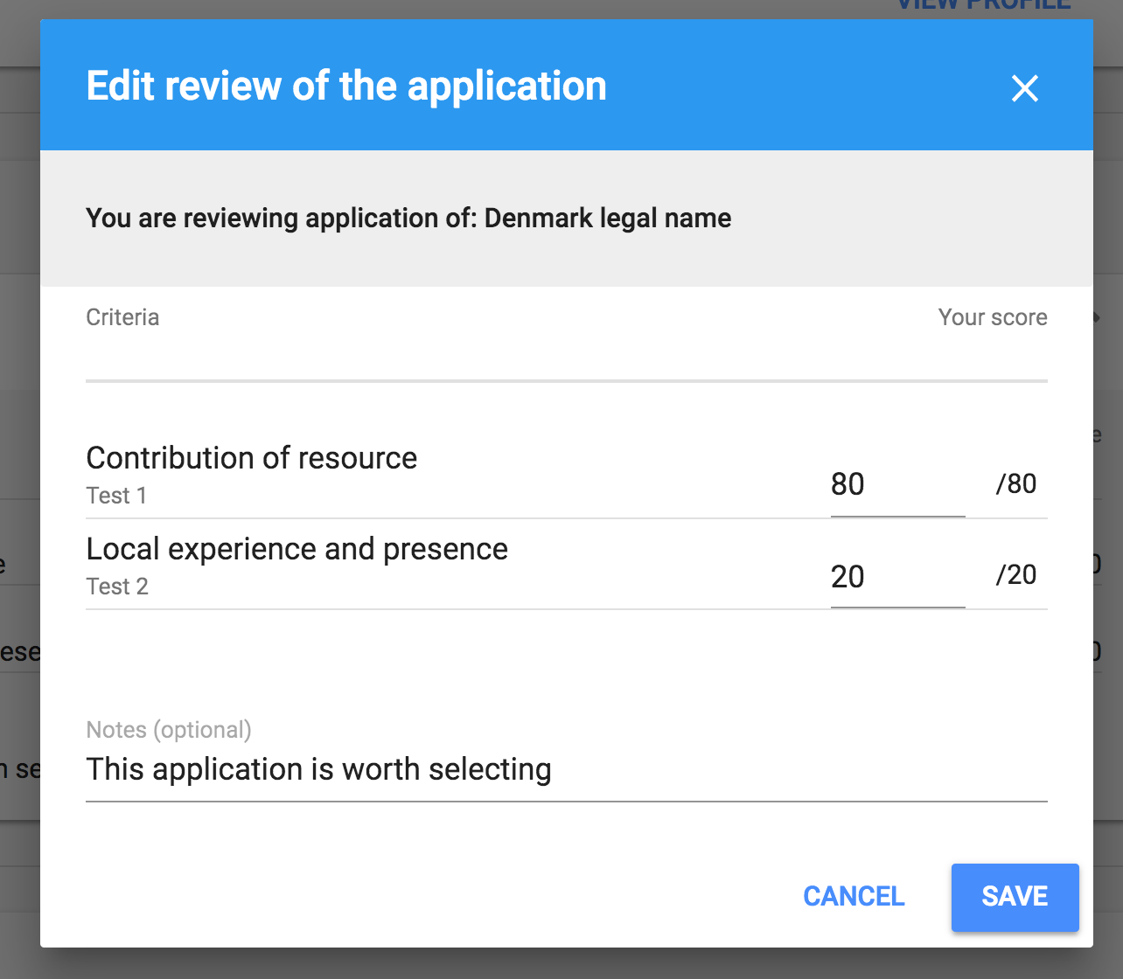Open the View Profile link behind dialog
The image size is (1123, 979).
point(983,5)
